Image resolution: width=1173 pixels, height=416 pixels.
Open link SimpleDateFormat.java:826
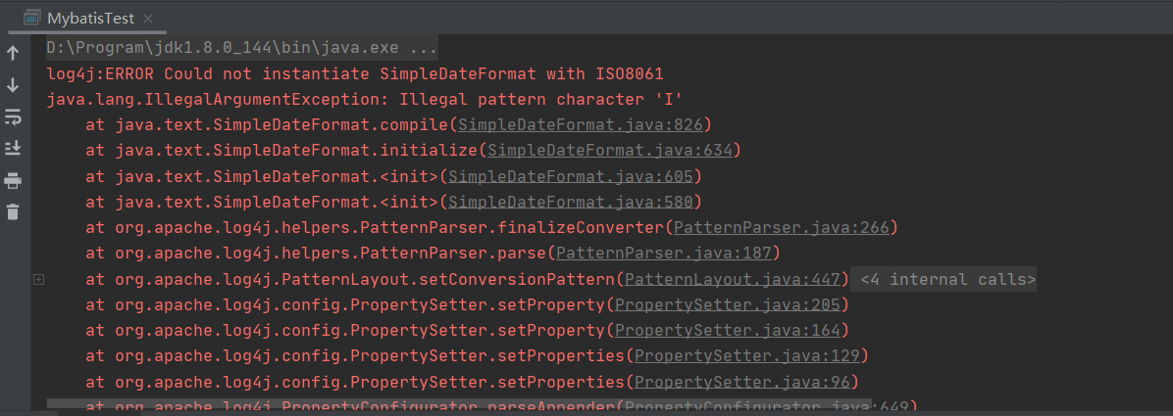(x=581, y=124)
